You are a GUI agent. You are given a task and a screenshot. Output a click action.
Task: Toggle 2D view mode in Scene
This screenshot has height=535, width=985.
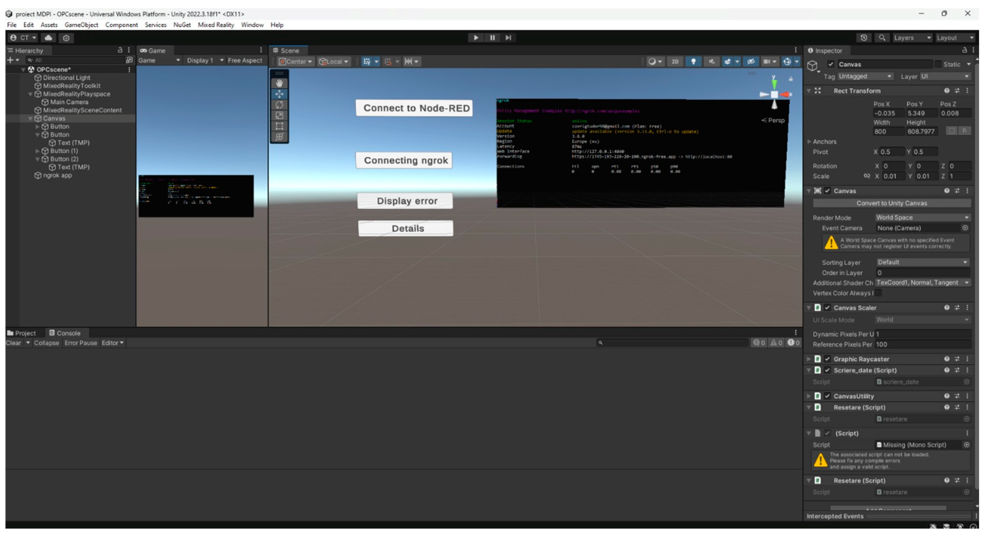[675, 62]
